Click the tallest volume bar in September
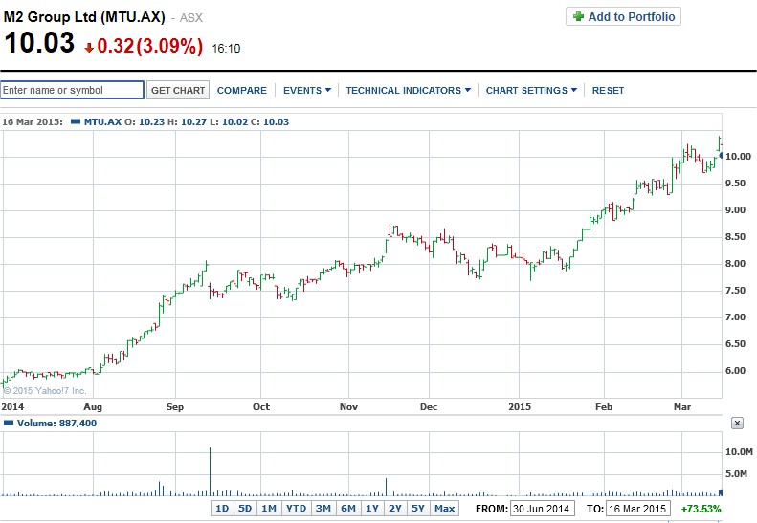This screenshot has width=757, height=523. [209, 470]
